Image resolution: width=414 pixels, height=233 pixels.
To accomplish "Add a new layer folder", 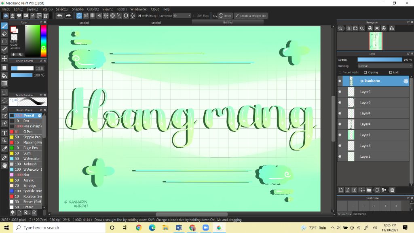I will 369,190.
